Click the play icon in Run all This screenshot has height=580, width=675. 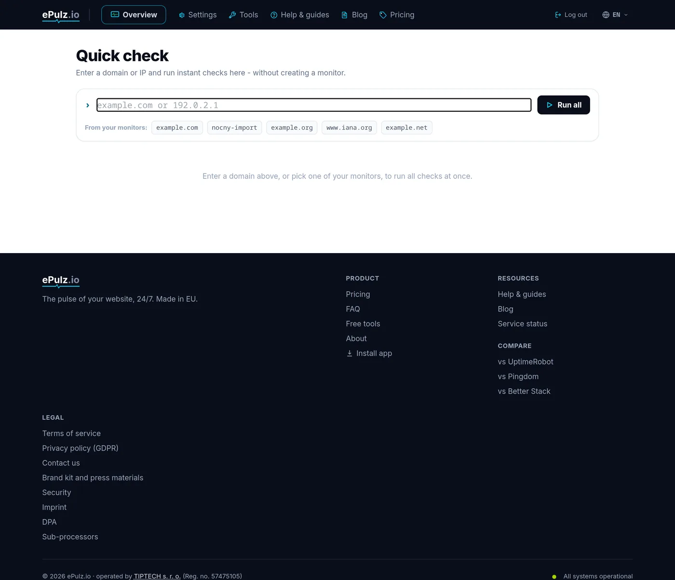coord(550,105)
